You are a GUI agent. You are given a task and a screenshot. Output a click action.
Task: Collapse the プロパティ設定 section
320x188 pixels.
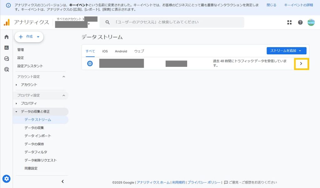click(64, 95)
